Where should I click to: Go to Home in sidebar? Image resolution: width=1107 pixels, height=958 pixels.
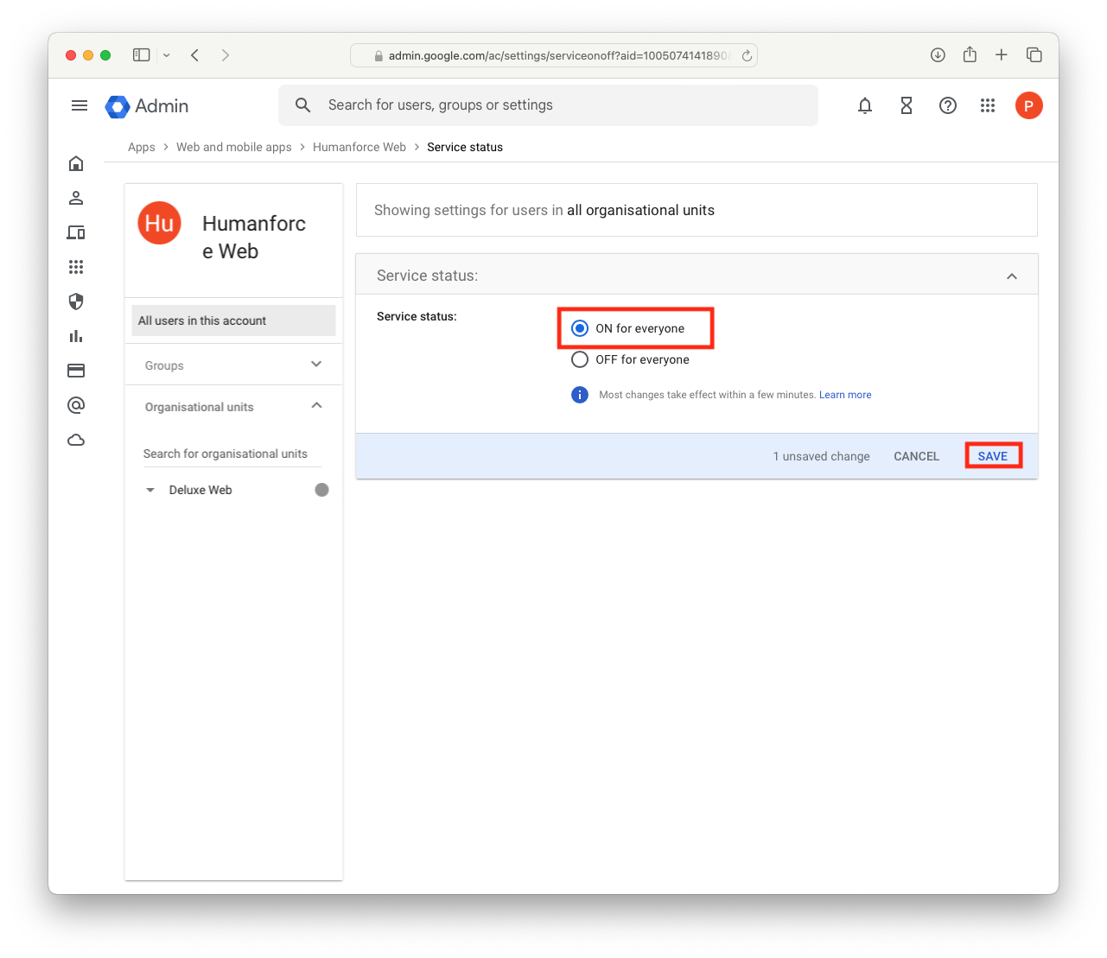(x=76, y=163)
